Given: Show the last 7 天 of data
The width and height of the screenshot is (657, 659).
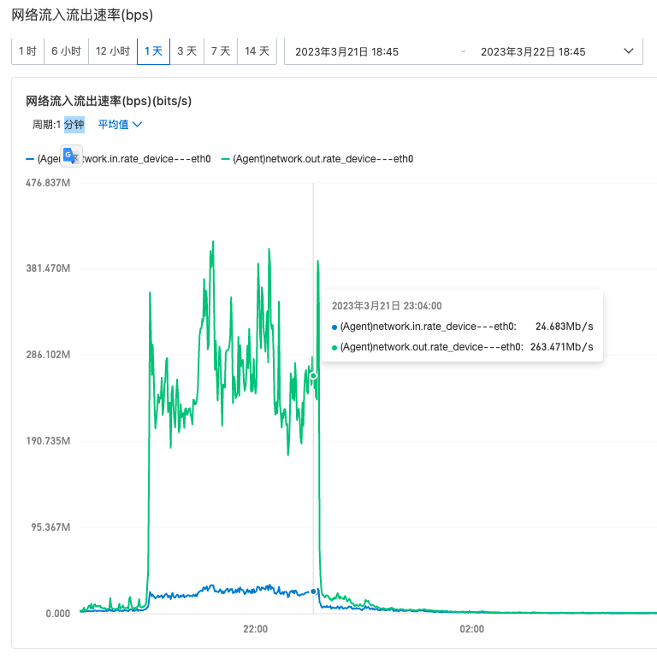Looking at the screenshot, I should (221, 51).
